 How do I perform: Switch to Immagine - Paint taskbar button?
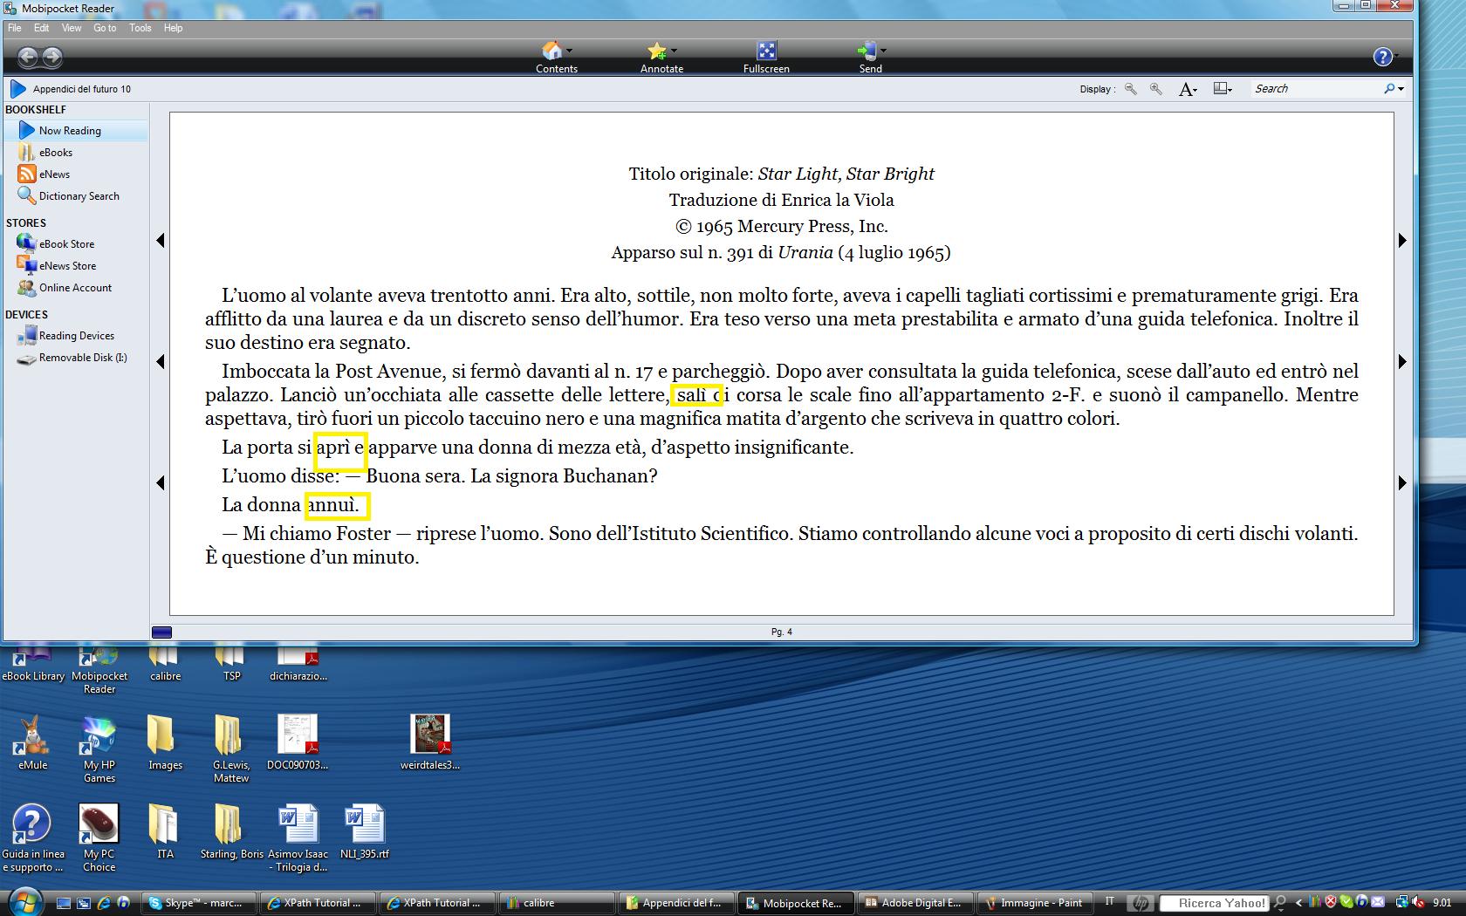[1035, 903]
